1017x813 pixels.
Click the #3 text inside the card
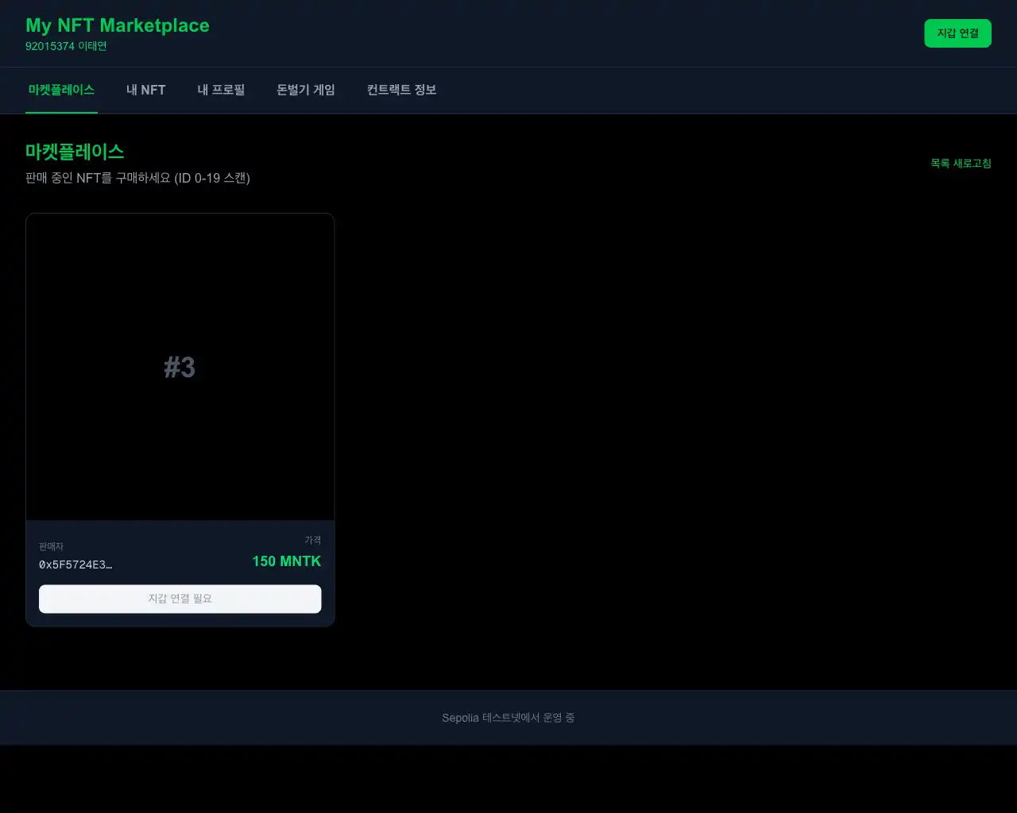point(180,366)
